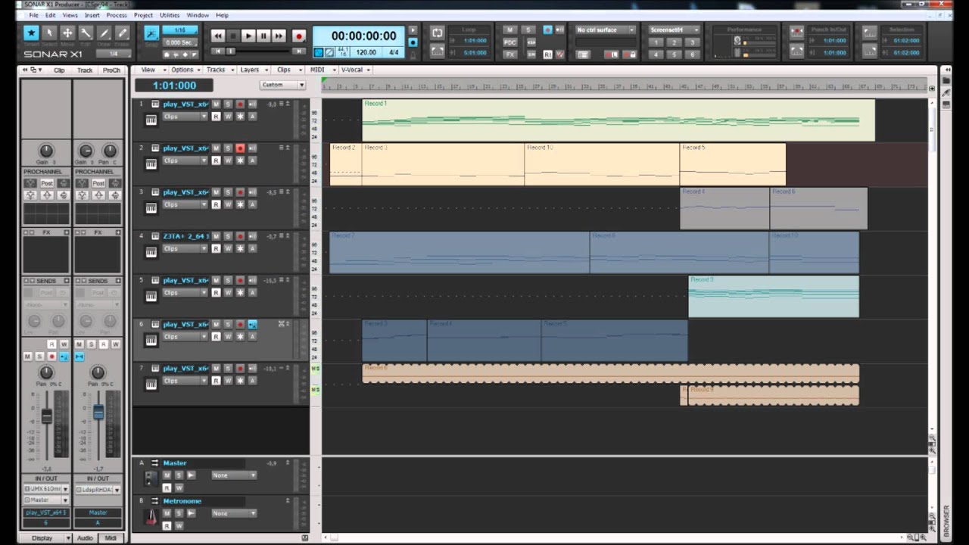This screenshot has width=969, height=545.
Task: Toggle the Loop on/off button
Action: (437, 33)
